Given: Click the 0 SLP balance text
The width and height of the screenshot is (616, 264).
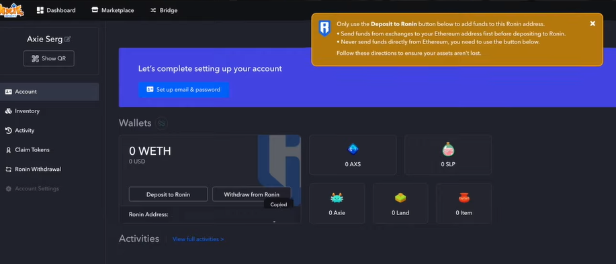Looking at the screenshot, I should 448,164.
